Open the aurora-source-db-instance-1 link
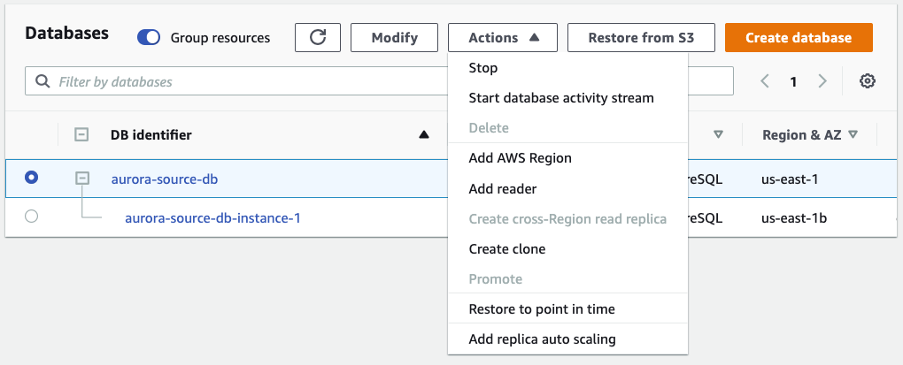Image resolution: width=903 pixels, height=365 pixels. pos(212,217)
